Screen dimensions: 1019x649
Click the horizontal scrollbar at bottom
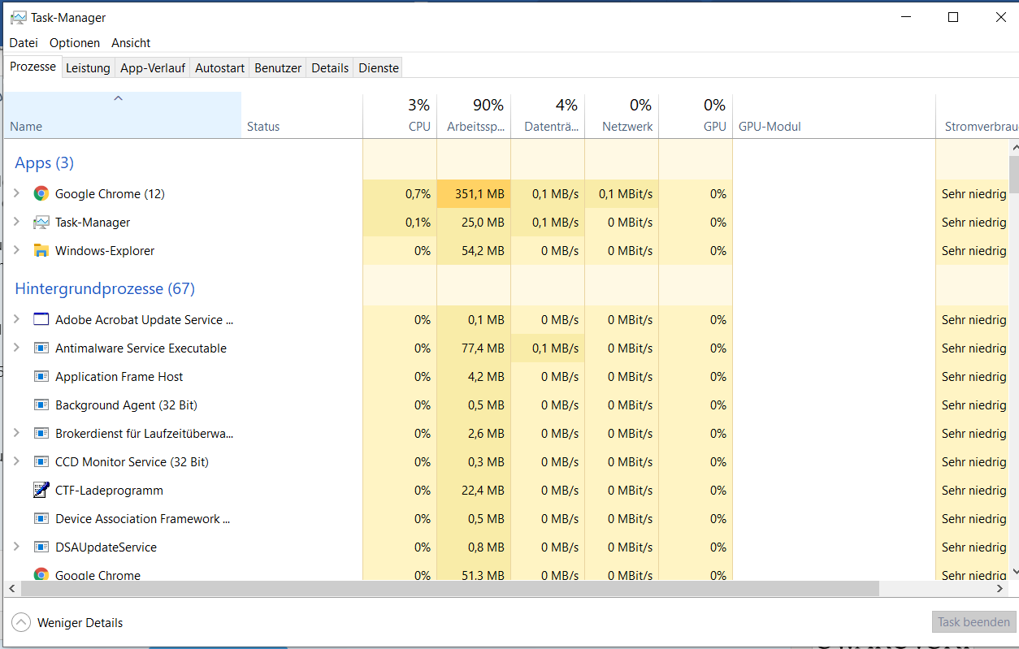[x=444, y=588]
